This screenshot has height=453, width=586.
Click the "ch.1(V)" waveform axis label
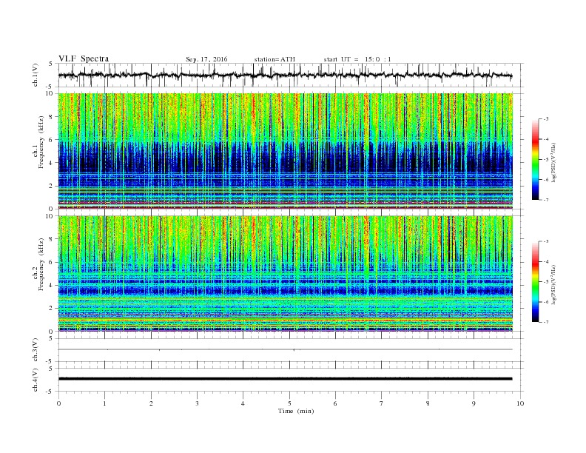tap(35, 75)
